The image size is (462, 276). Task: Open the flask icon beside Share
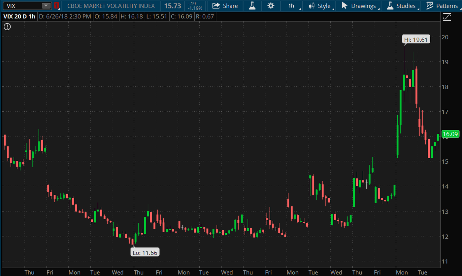(x=252, y=6)
